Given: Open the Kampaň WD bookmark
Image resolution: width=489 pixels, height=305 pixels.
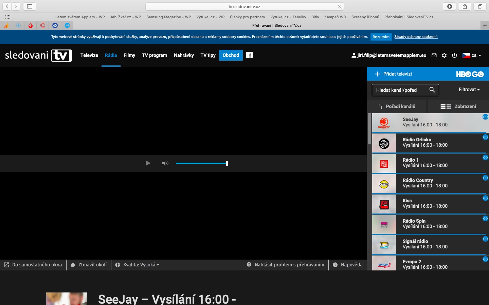Looking at the screenshot, I should [x=335, y=17].
